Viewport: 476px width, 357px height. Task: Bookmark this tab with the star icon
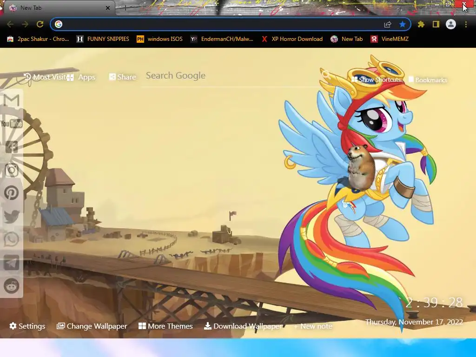coord(403,24)
